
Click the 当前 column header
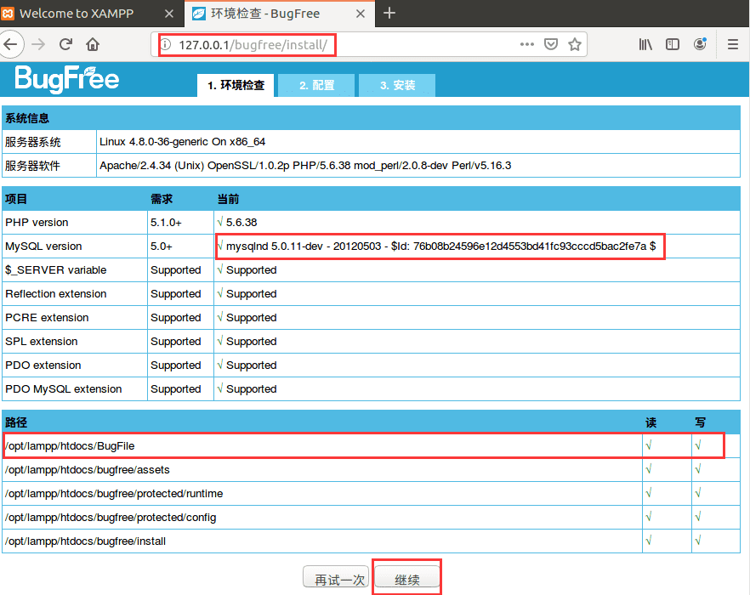point(228,199)
